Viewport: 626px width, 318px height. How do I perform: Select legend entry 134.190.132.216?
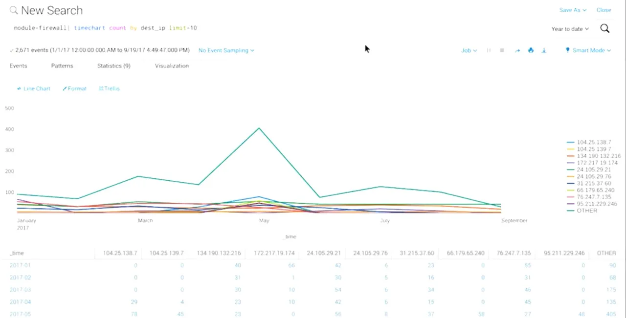coord(593,156)
